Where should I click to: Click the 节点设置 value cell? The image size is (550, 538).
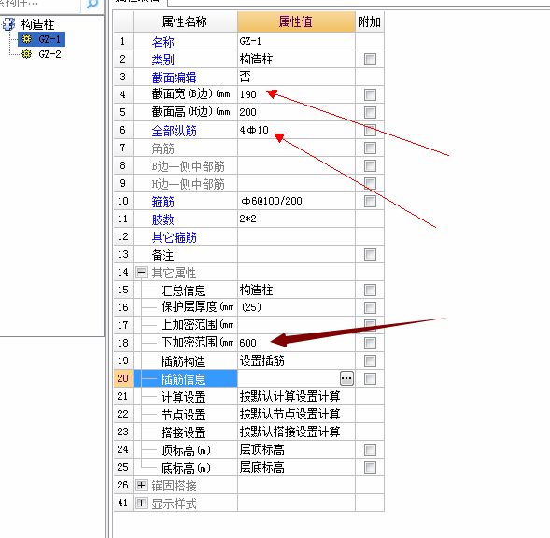click(296, 414)
